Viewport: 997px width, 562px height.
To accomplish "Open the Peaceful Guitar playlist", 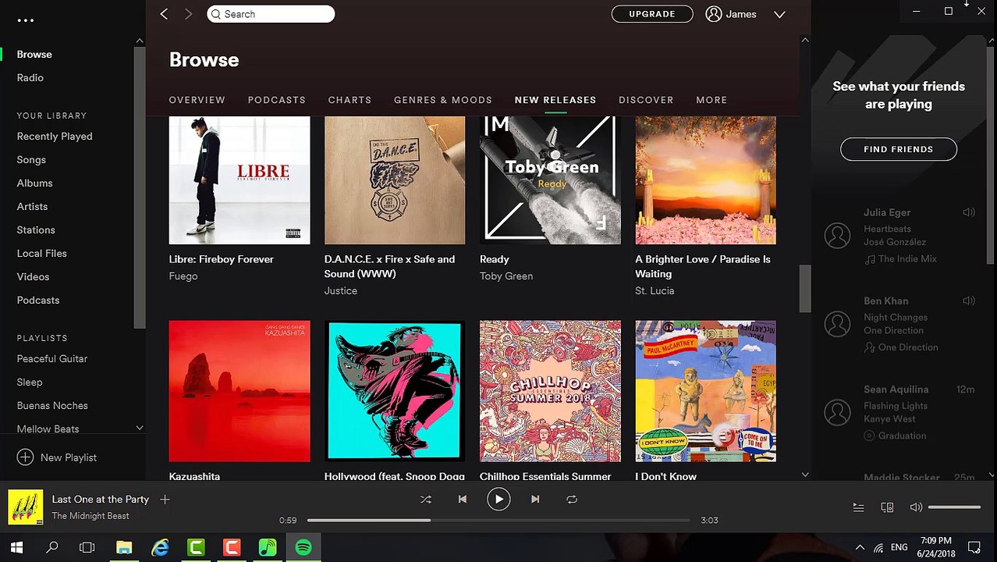I will pos(52,359).
